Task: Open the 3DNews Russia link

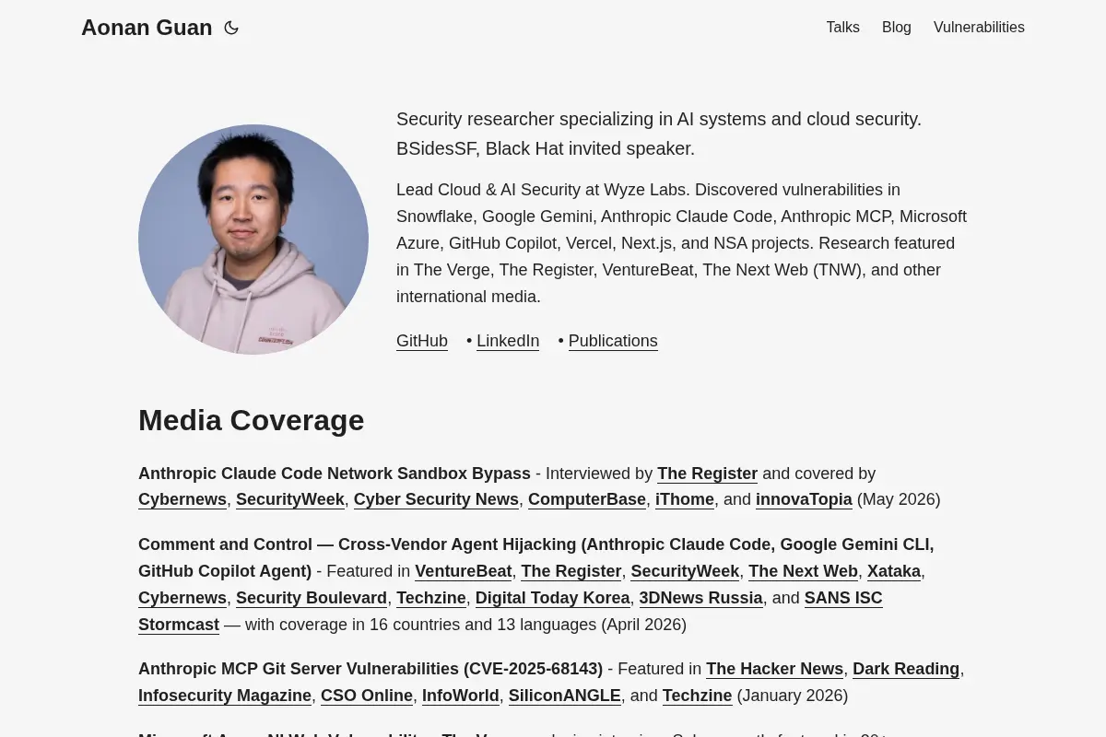Action: click(x=701, y=598)
